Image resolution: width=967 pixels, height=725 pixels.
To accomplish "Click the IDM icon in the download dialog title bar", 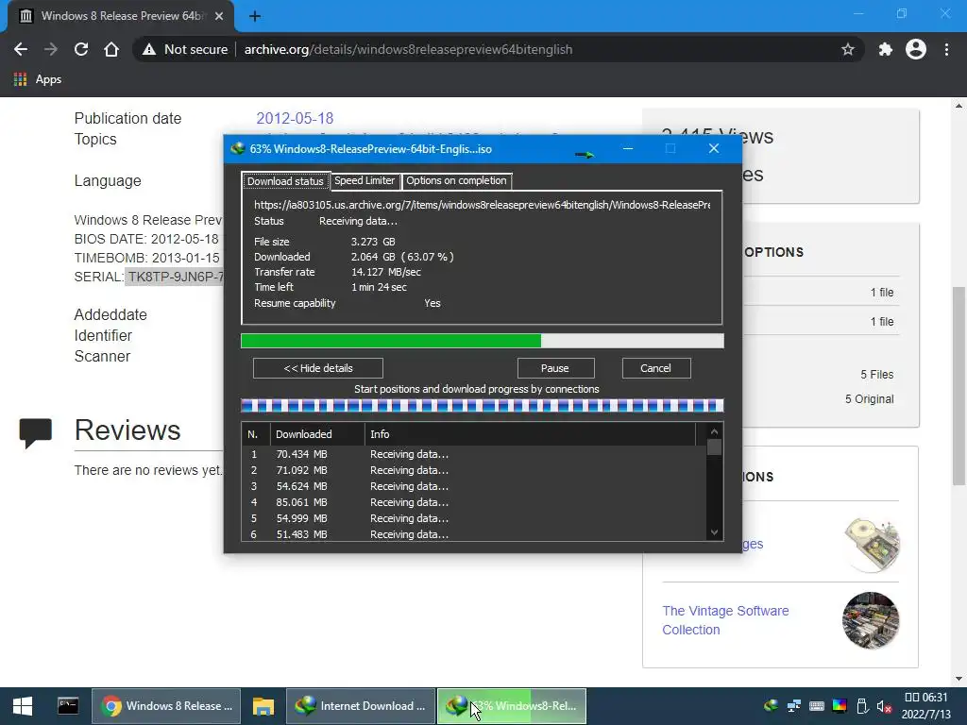I will click(x=237, y=148).
